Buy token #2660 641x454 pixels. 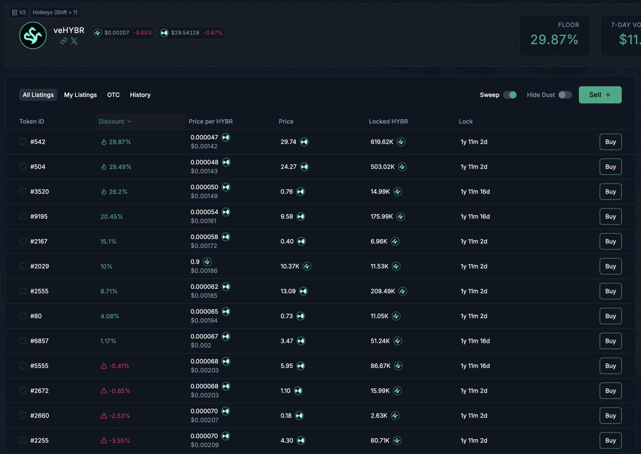coord(611,415)
